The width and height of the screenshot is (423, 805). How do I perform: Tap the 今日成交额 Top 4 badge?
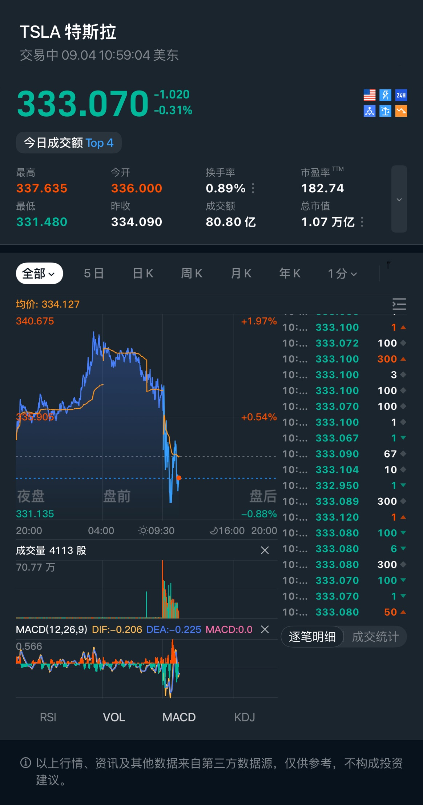[x=69, y=143]
